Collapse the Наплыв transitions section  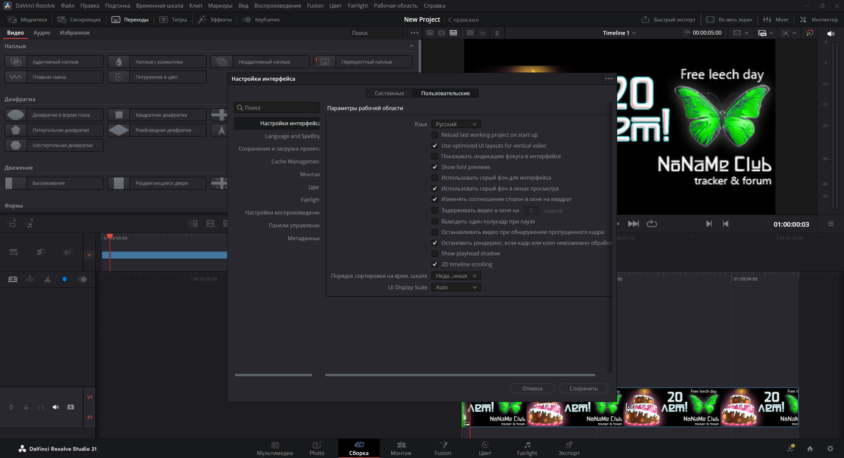[x=411, y=46]
